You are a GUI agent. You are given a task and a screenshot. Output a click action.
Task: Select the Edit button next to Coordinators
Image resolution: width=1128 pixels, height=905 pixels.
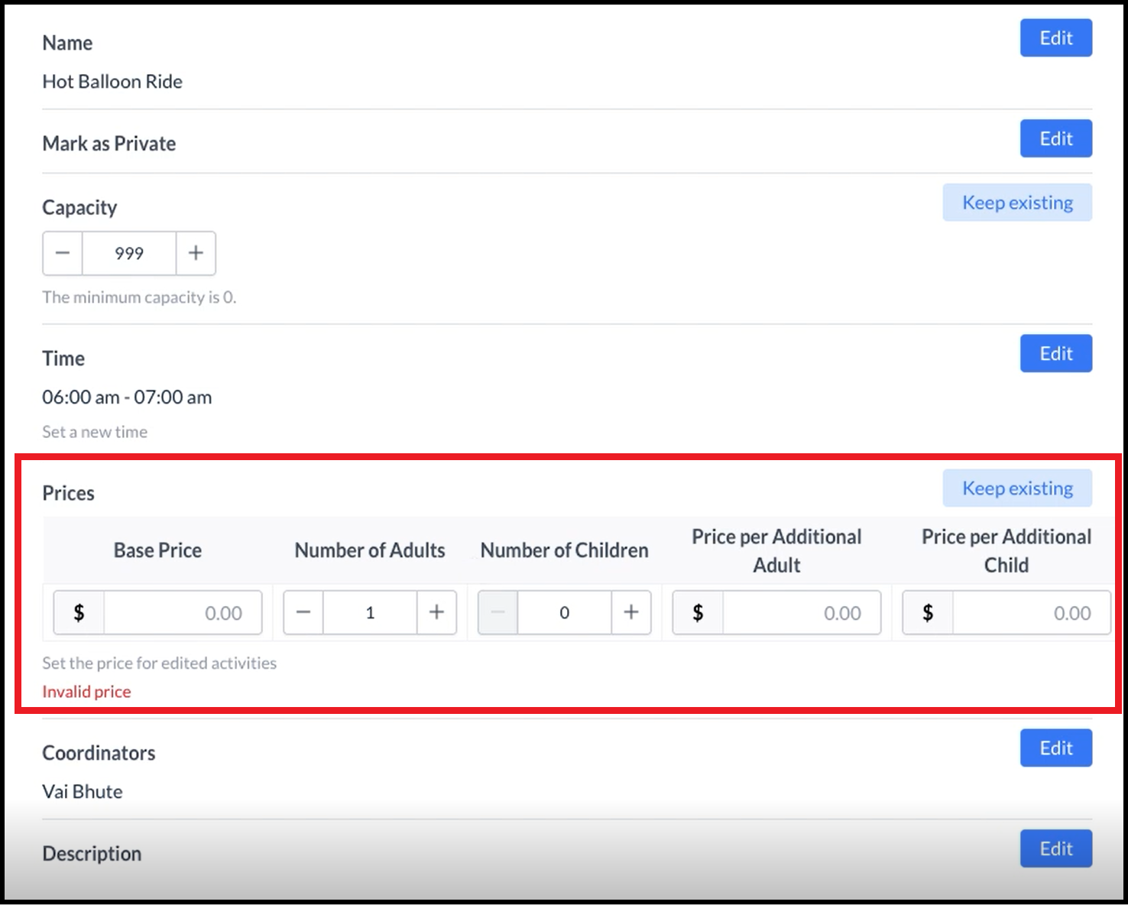(1055, 748)
